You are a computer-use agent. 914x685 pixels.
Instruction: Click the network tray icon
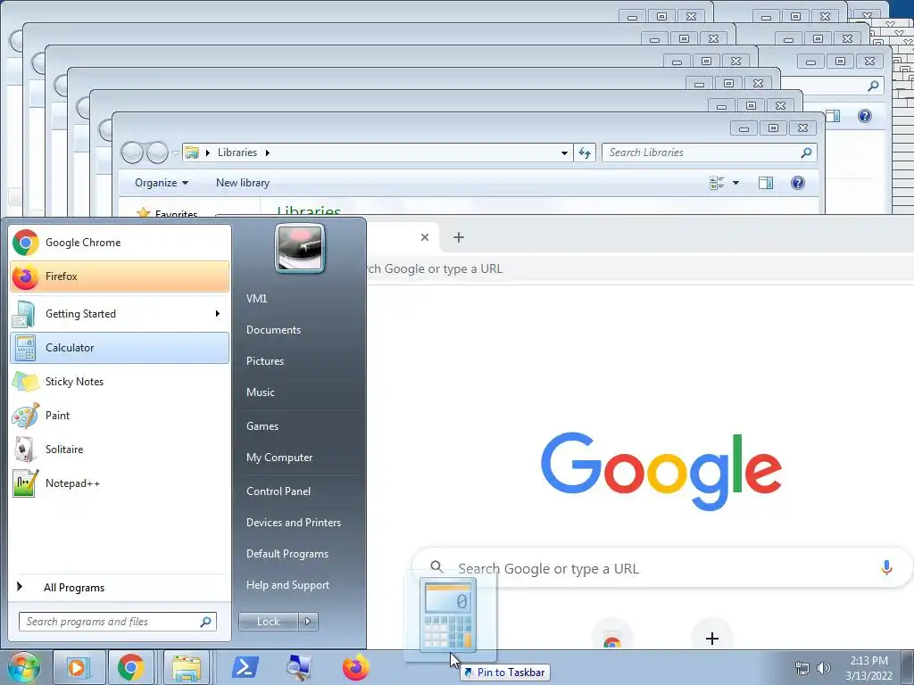[802, 668]
